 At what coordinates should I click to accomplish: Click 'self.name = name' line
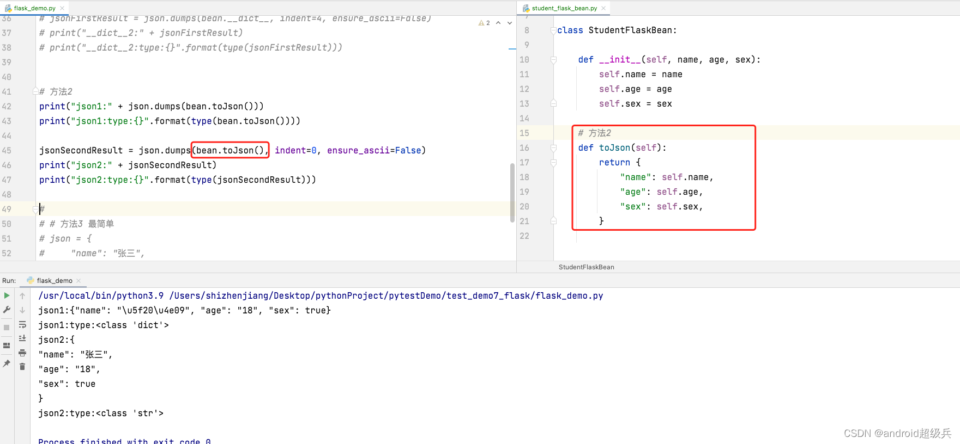tap(641, 75)
